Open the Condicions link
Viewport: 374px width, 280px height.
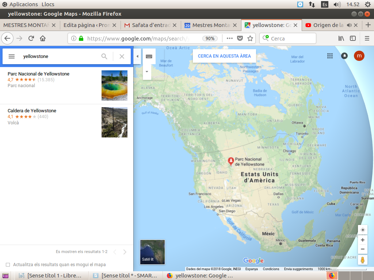[271, 269]
